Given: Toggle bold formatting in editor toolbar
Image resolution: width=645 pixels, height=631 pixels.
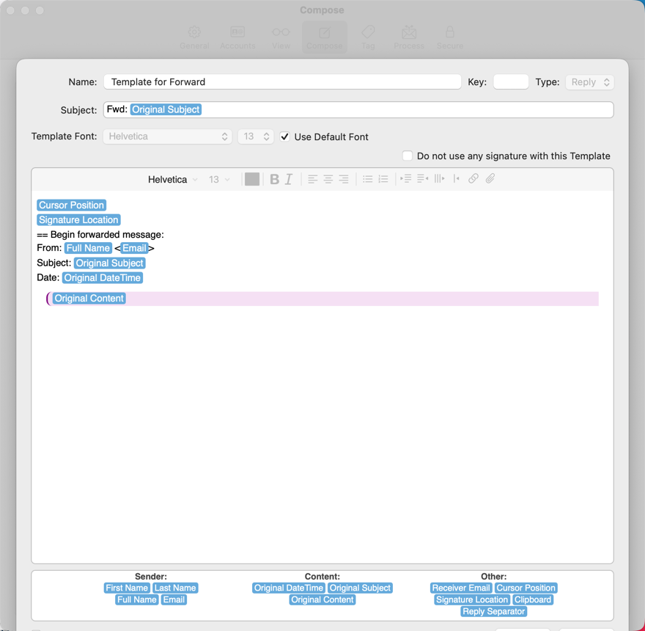Looking at the screenshot, I should pos(274,179).
